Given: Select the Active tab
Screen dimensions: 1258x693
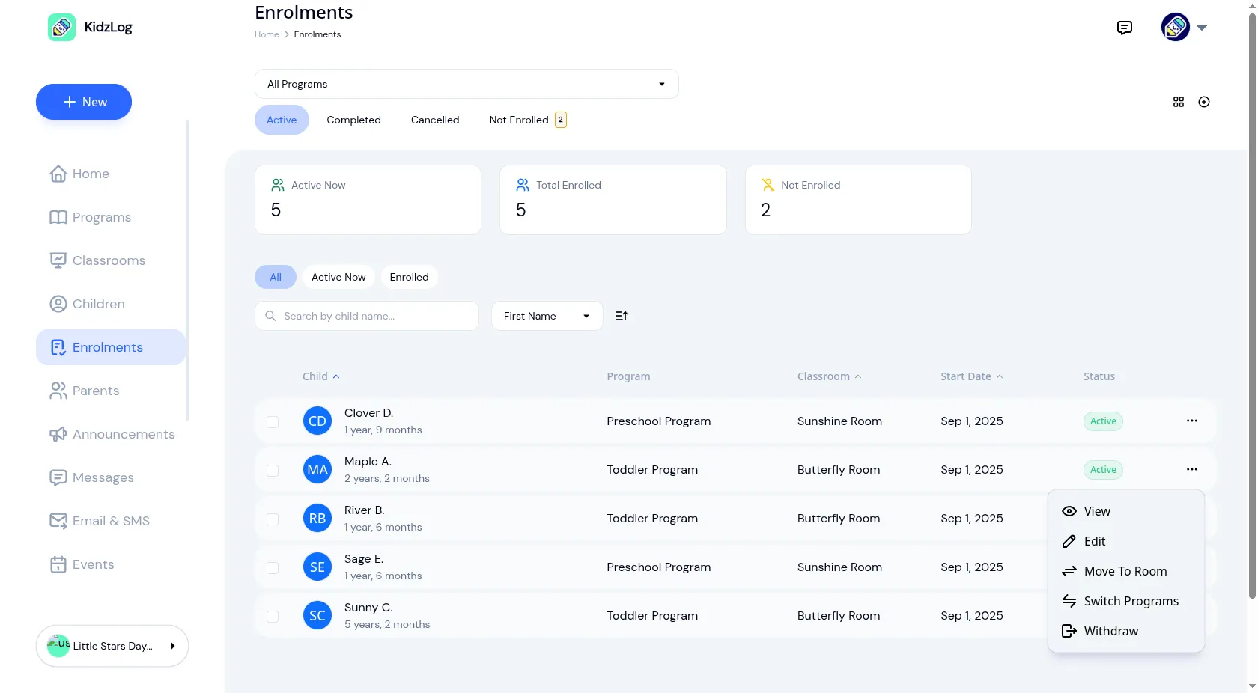Looking at the screenshot, I should pos(282,120).
